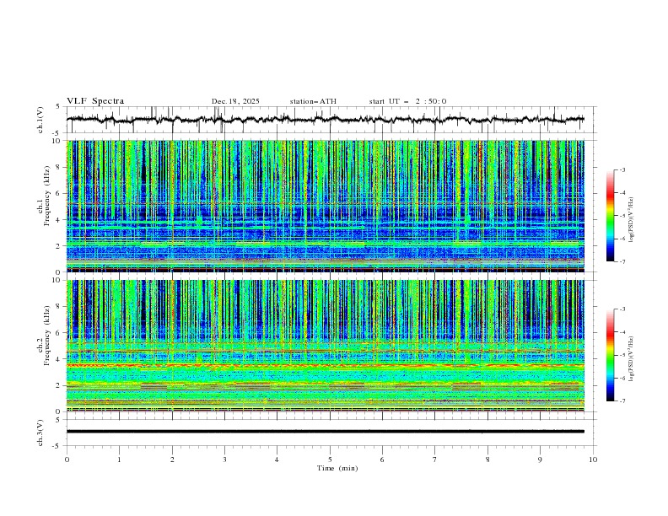Screen dimensions: 668x516
Task: Click inside the ch.2 spectrogram panel
Action: coord(325,346)
